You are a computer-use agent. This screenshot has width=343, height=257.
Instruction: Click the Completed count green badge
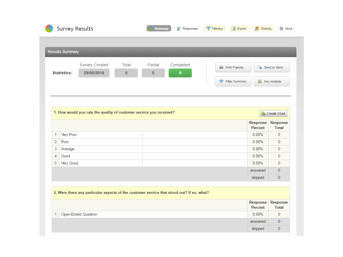(x=180, y=73)
